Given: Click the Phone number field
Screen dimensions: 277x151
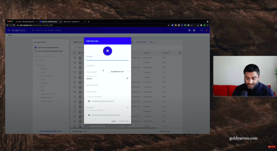Looking at the screenshot, I should (x=107, y=92).
